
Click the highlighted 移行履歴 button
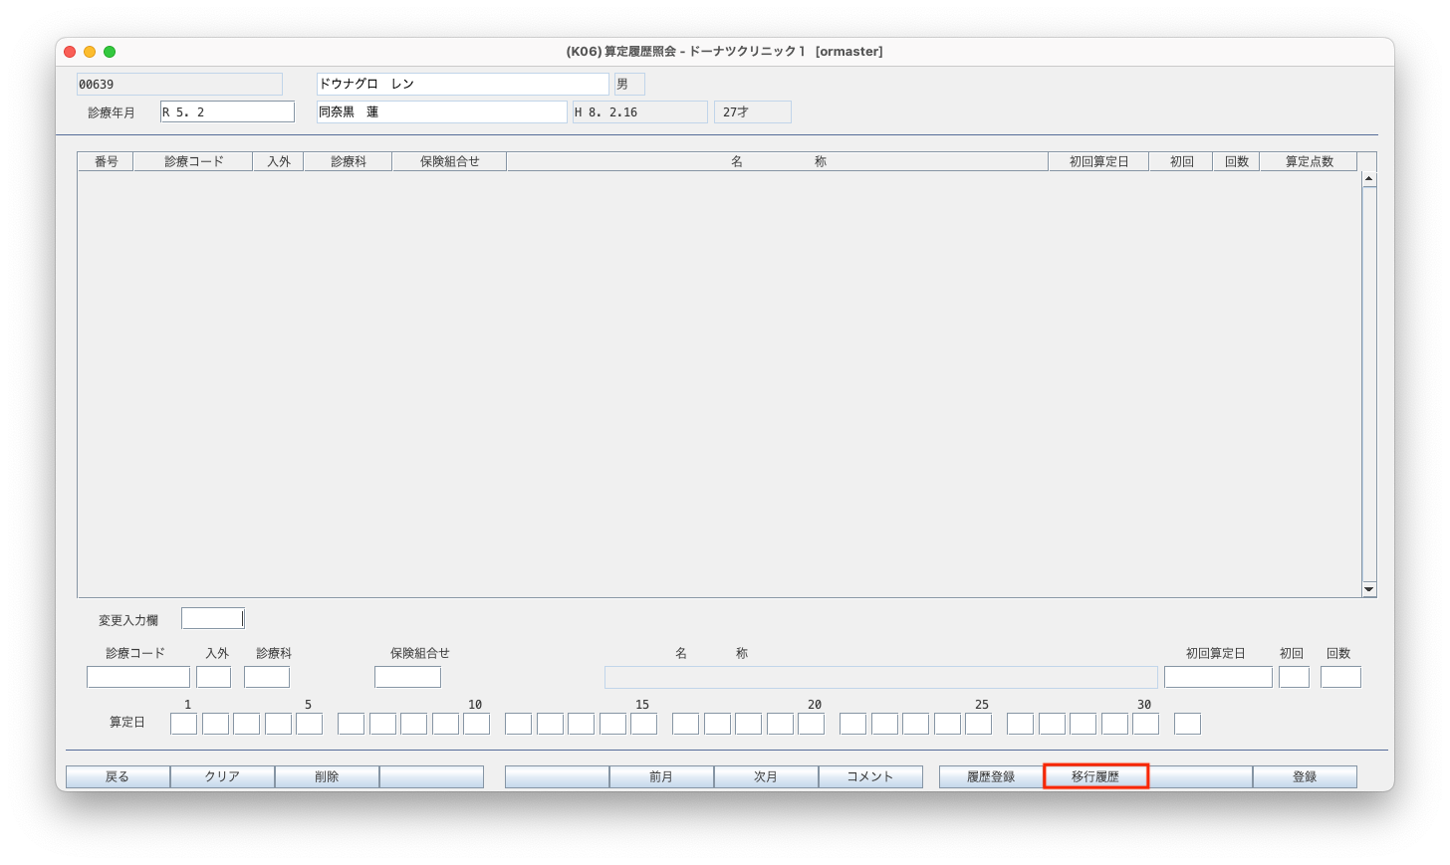point(1095,776)
